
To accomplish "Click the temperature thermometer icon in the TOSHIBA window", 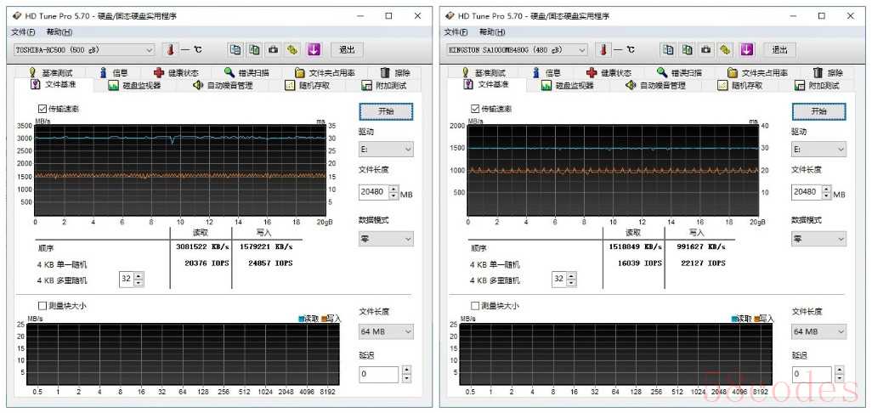I will 170,50.
